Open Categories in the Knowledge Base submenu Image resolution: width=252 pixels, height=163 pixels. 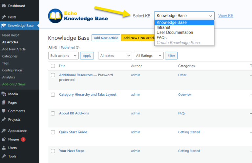[10, 56]
